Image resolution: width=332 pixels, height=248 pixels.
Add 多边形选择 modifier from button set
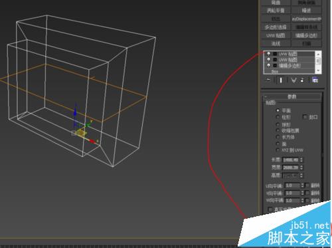[x=276, y=27]
